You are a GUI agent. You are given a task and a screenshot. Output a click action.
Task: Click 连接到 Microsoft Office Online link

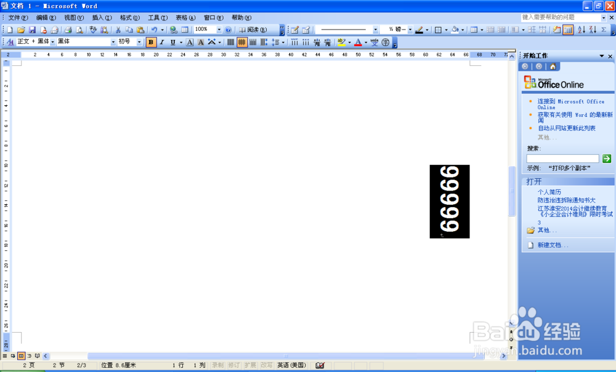[x=571, y=105]
